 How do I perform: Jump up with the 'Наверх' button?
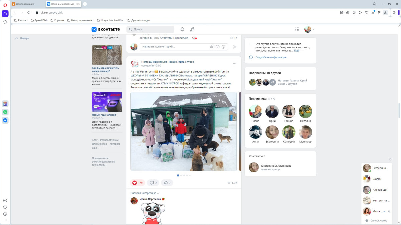[x=22, y=38]
